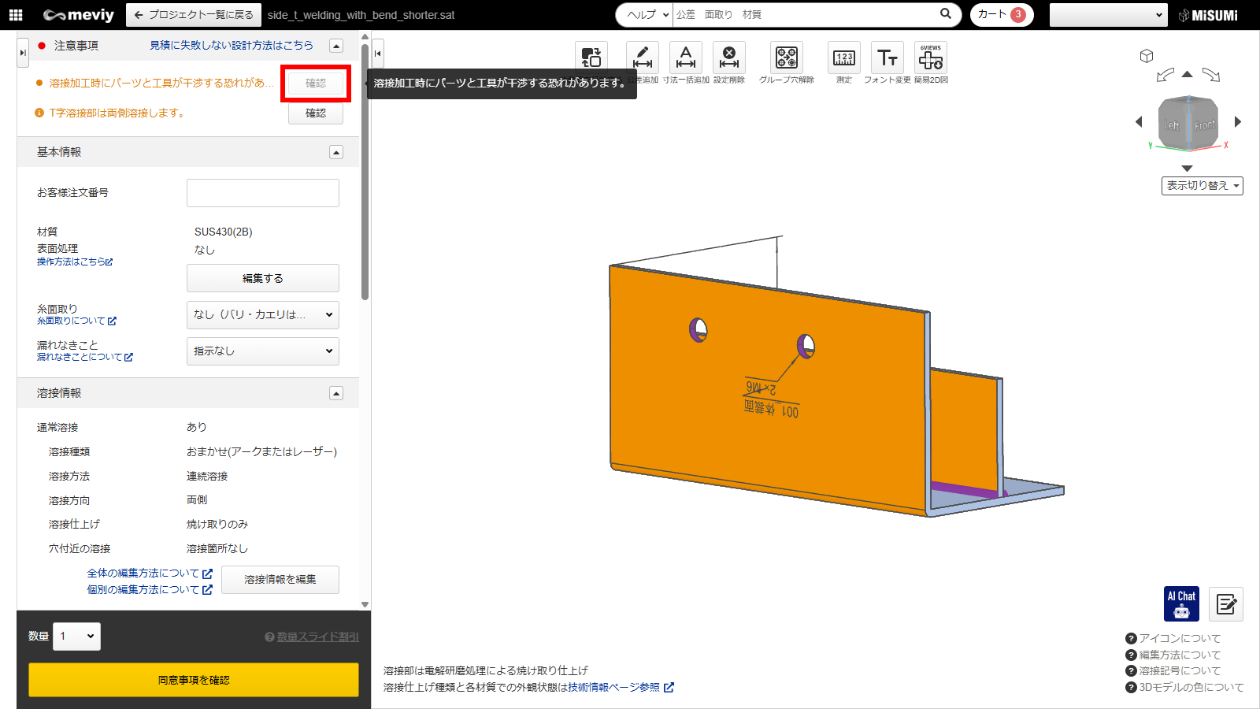Click the グループ穴解除 ungroup holes icon
This screenshot has height=709, width=1260.
tap(786, 58)
